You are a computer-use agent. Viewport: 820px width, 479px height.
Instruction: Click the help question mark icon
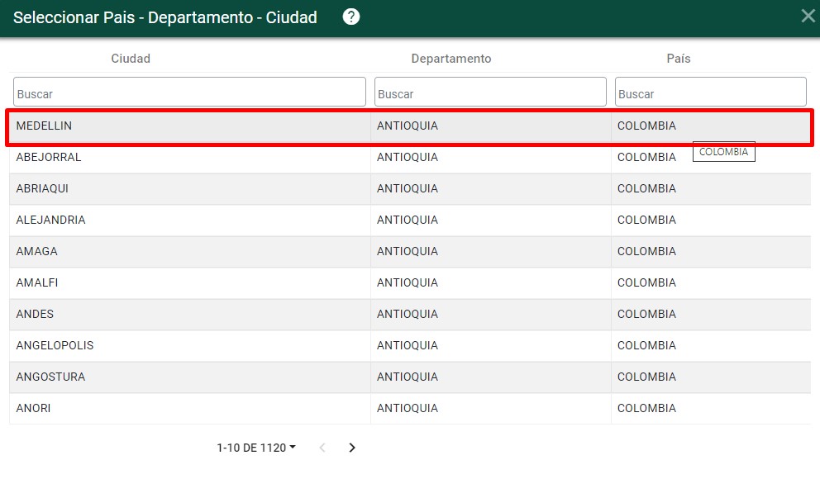pyautogui.click(x=351, y=17)
